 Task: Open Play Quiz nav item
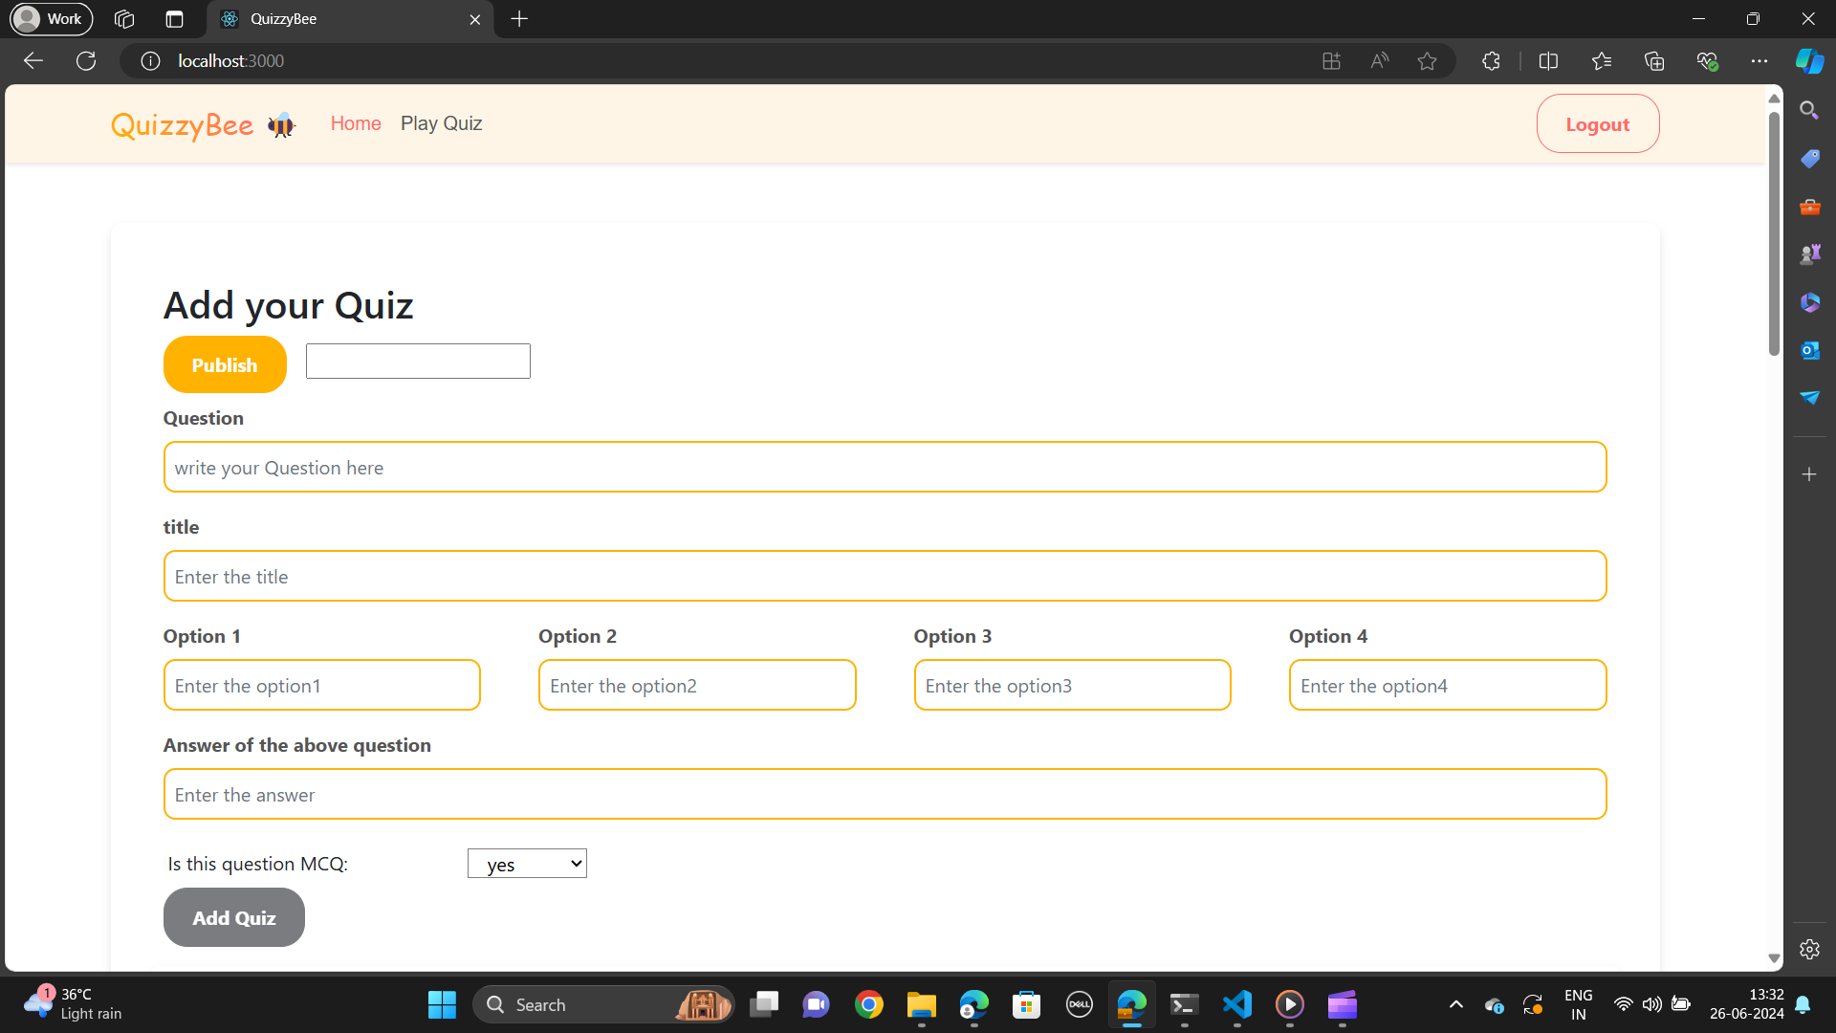pos(441,123)
